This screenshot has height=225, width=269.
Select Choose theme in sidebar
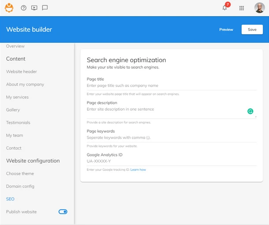pos(20,173)
